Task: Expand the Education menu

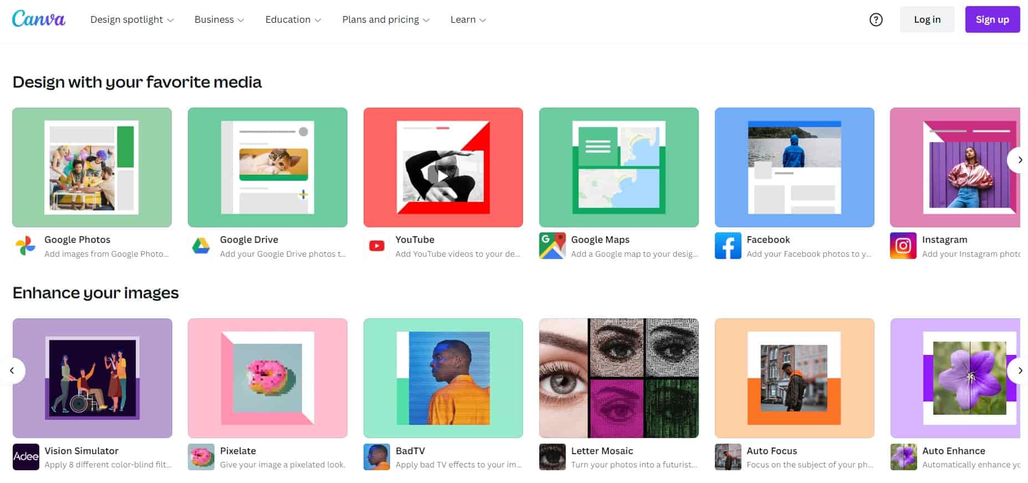Action: (293, 19)
